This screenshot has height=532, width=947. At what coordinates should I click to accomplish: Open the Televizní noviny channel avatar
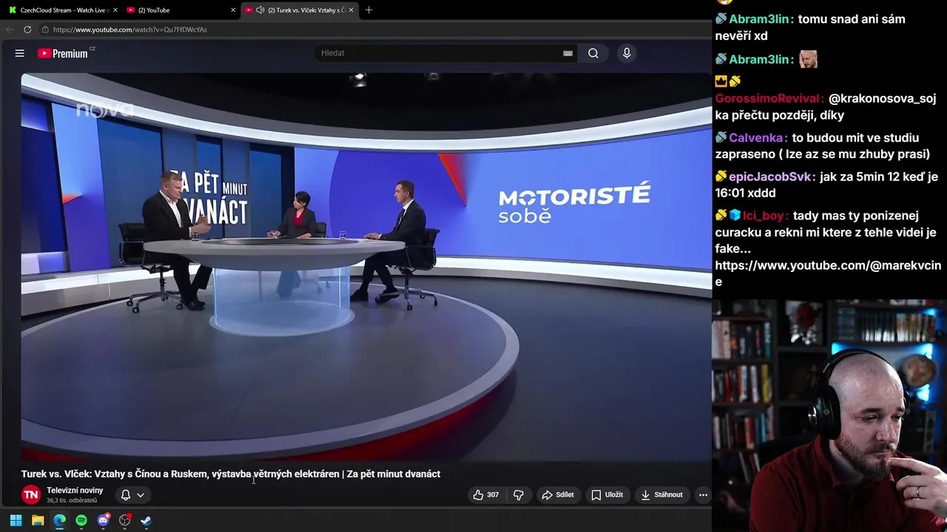coord(31,495)
